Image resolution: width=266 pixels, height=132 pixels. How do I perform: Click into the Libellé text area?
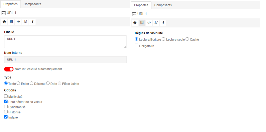pos(65,42)
